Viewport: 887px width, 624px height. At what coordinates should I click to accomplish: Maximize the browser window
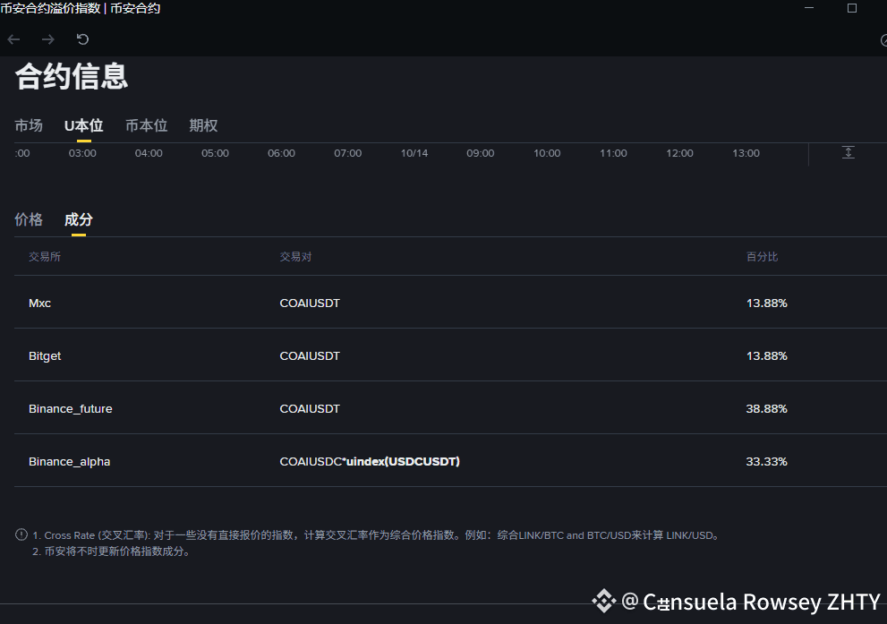(852, 8)
